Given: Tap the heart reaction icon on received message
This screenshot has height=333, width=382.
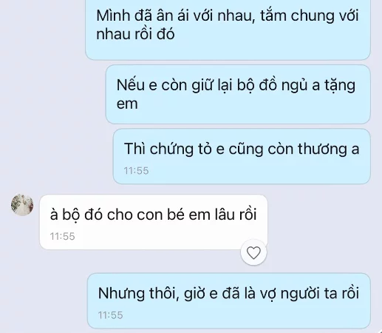Looking at the screenshot, I should [x=253, y=253].
